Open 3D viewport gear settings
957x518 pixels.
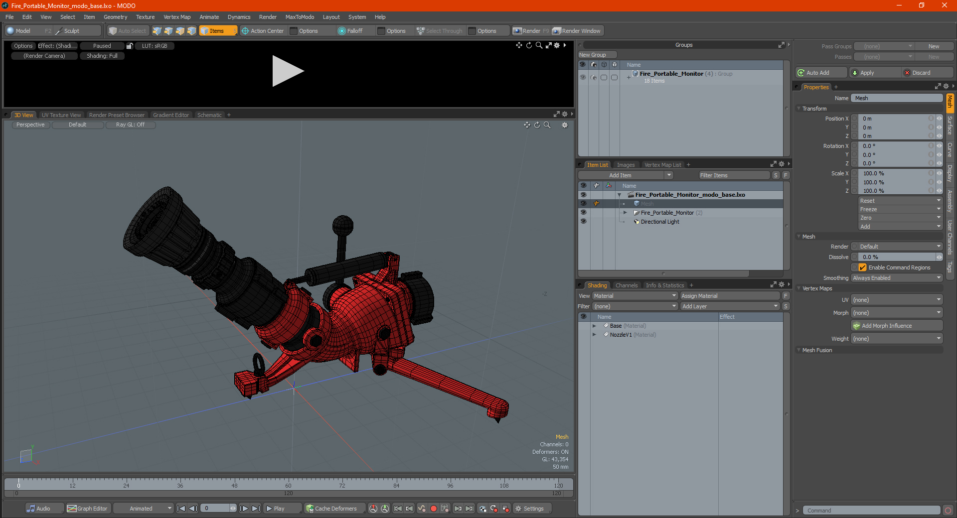(565, 125)
